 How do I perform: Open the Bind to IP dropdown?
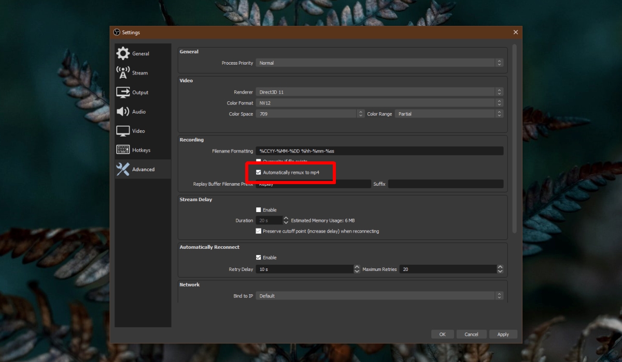click(379, 296)
